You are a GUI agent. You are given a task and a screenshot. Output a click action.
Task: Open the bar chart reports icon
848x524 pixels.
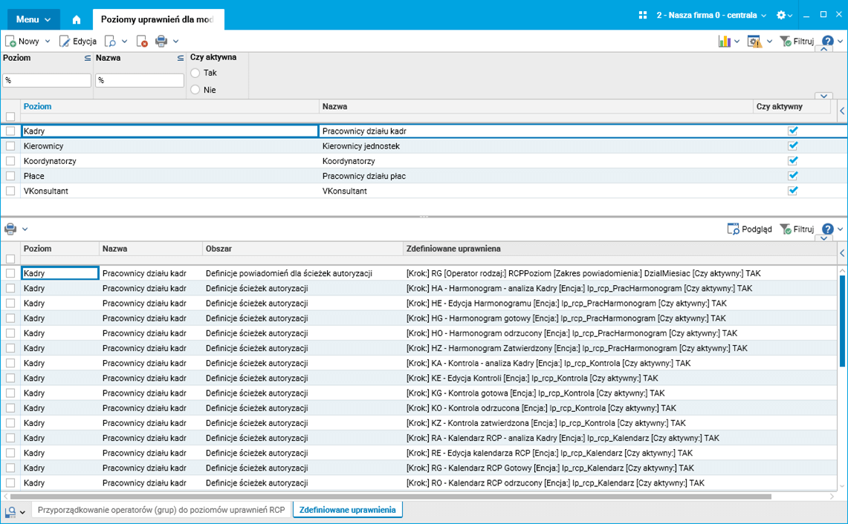(724, 42)
